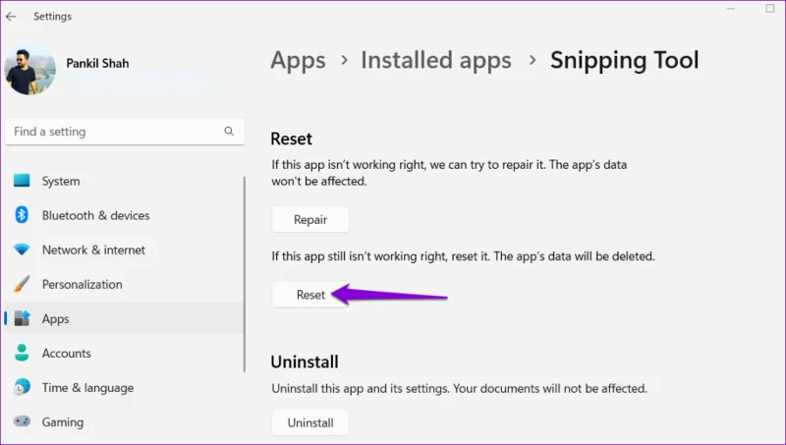Click the Reset button
Screen dimensions: 786x445
tap(310, 295)
